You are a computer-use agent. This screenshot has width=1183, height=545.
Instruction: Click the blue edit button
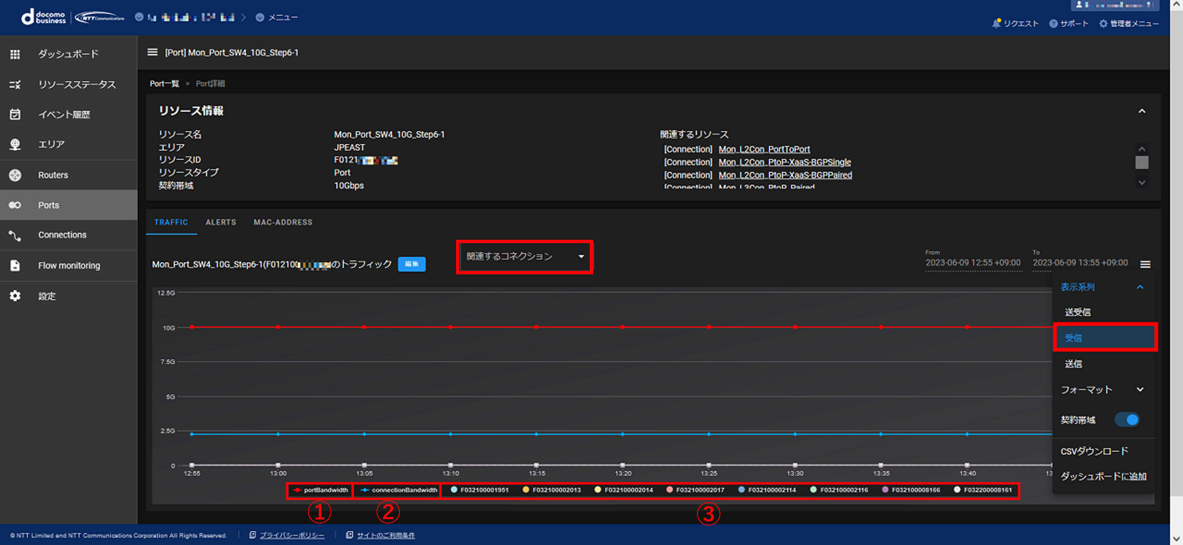(x=412, y=264)
